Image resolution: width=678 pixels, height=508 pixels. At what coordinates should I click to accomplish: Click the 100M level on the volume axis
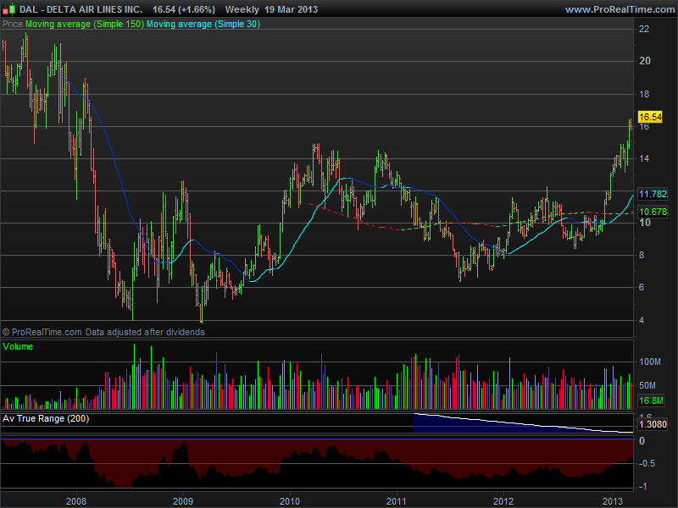[x=651, y=362]
